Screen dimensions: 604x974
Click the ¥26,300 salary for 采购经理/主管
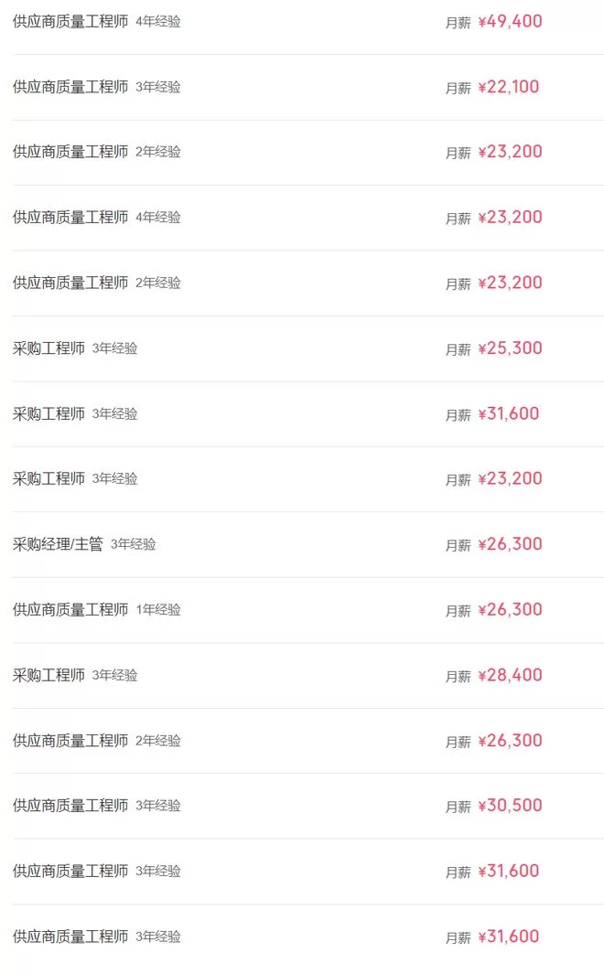[510, 544]
